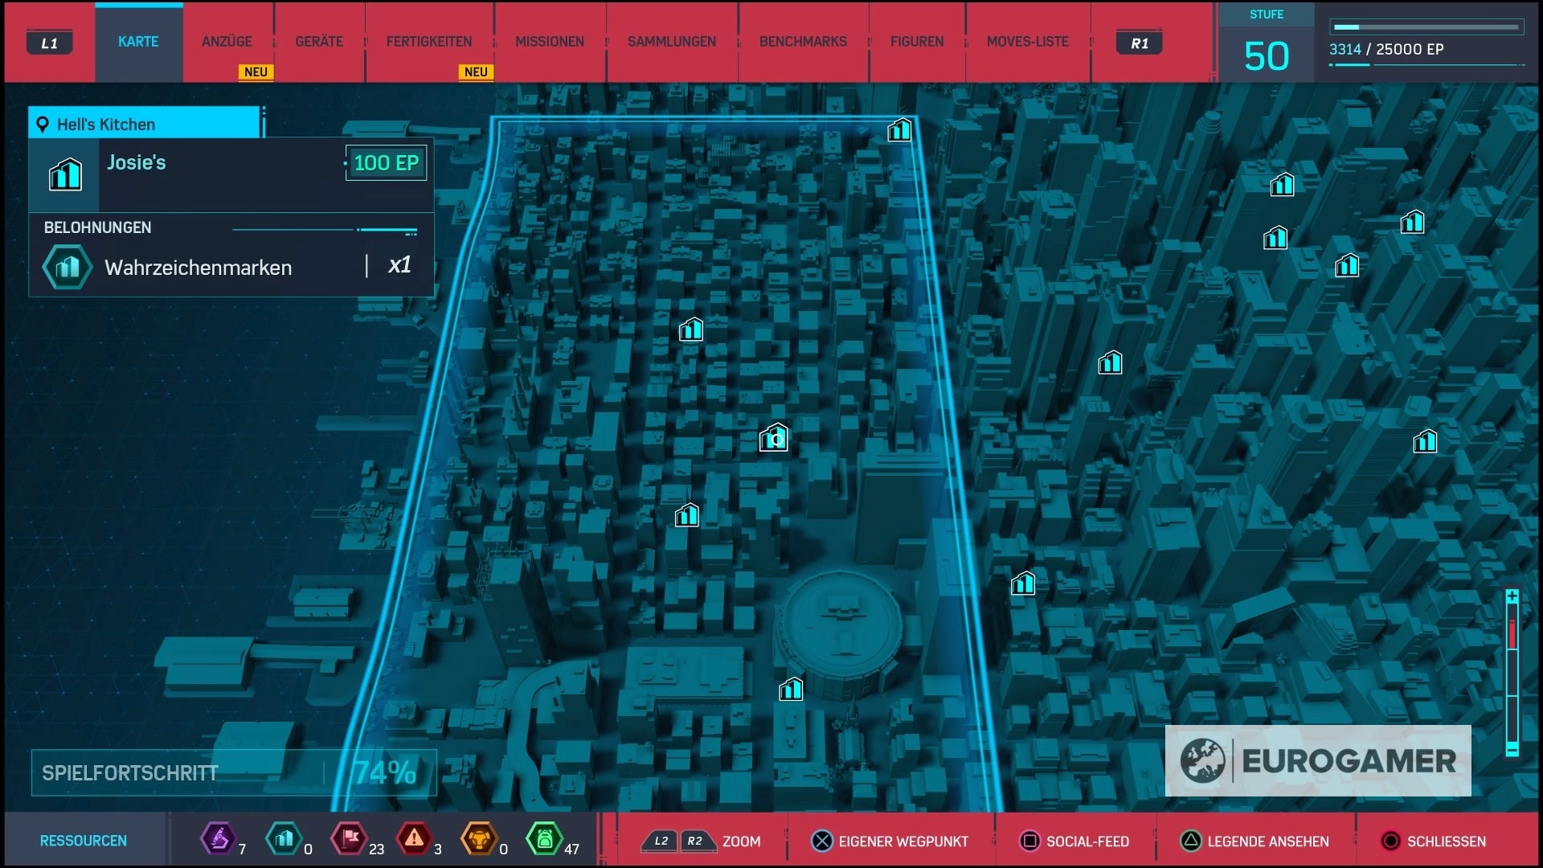1543x868 pixels.
Task: Click the teal landmark token resource icon
Action: click(284, 839)
